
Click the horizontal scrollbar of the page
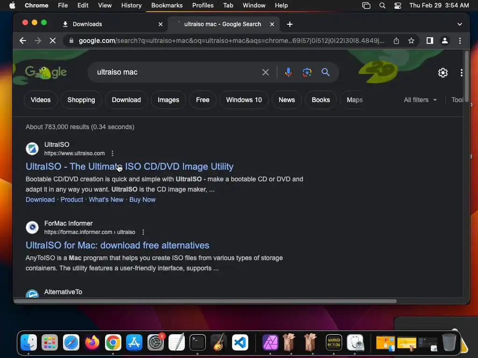click(x=205, y=301)
